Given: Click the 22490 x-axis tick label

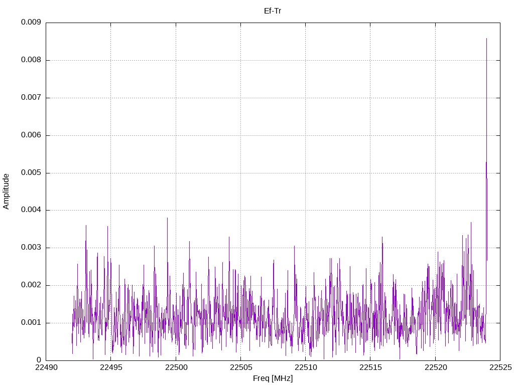Looking at the screenshot, I should click(46, 368).
